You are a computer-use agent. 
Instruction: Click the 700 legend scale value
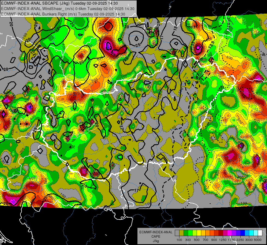(206, 240)
